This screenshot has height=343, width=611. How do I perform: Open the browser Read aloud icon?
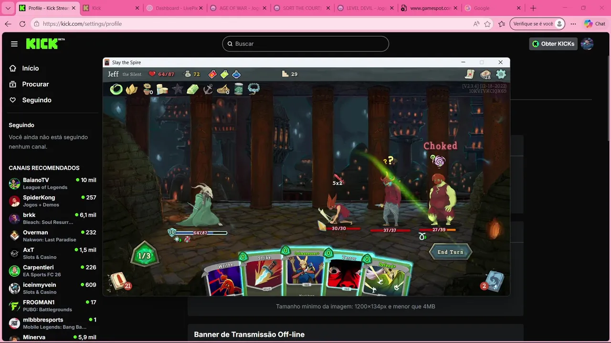click(x=476, y=24)
